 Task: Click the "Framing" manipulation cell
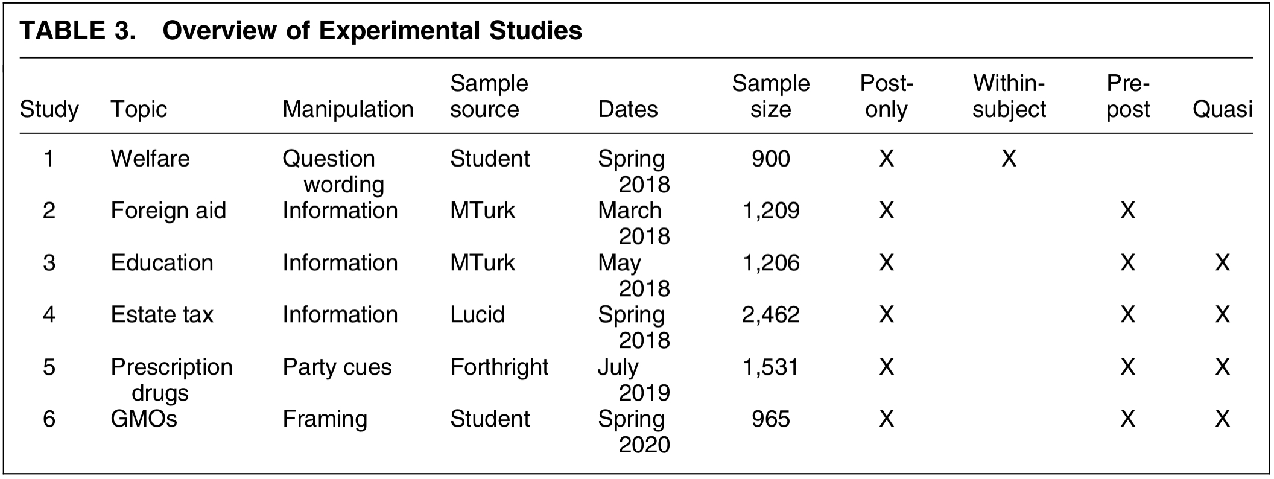(325, 419)
